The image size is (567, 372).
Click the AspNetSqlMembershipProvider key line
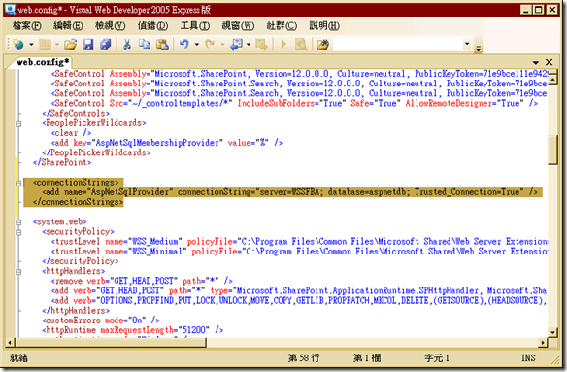(x=166, y=143)
